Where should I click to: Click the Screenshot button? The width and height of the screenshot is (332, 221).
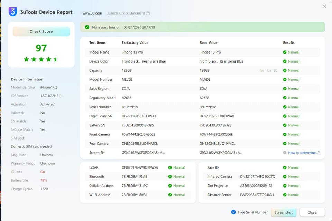coord(284,212)
